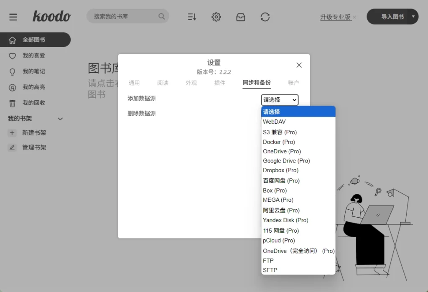This screenshot has width=428, height=292.
Task: Collapse the sidebar with the hamburger icon
Action: [x=13, y=17]
